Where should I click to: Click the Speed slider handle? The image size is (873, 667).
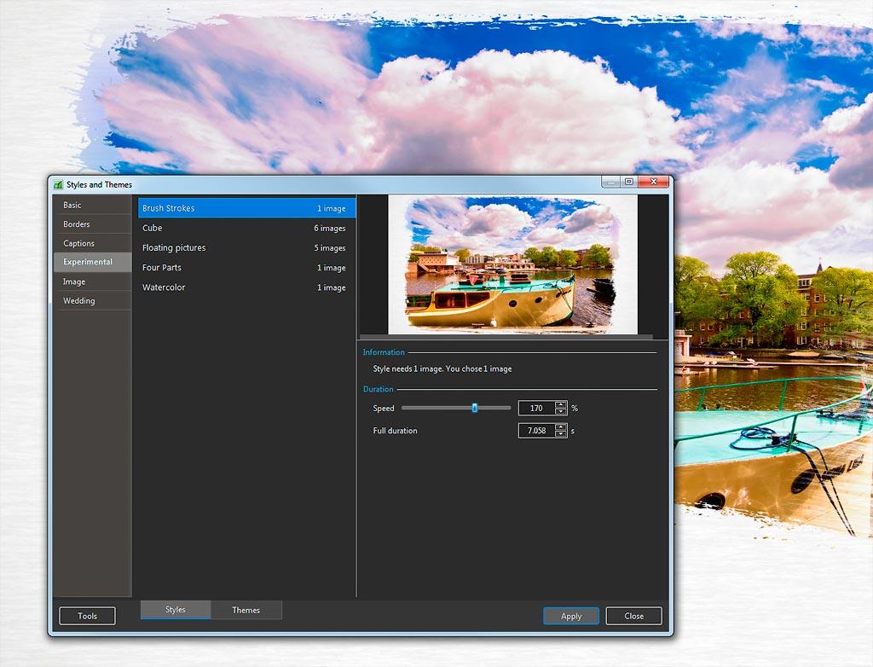pyautogui.click(x=475, y=409)
